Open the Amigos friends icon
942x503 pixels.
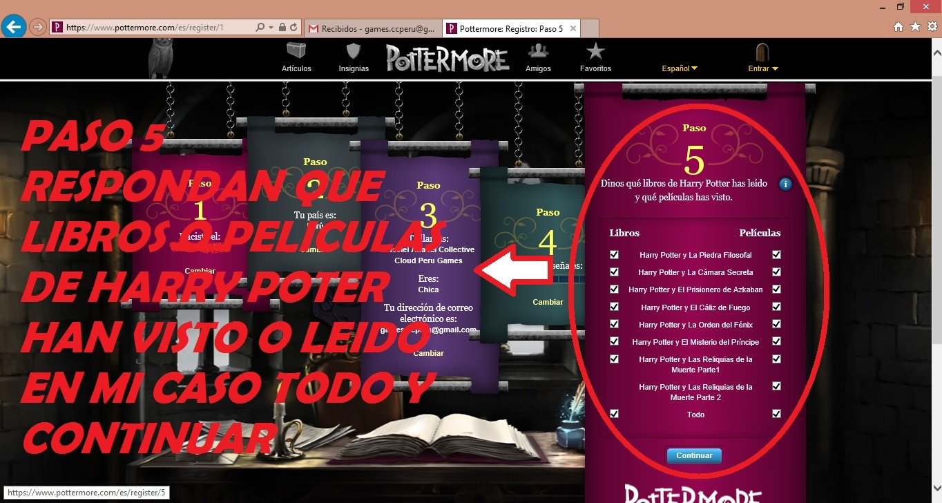[x=538, y=53]
